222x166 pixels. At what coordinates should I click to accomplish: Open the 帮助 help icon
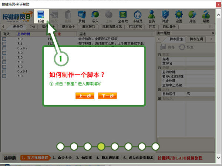pyautogui.click(x=206, y=16)
